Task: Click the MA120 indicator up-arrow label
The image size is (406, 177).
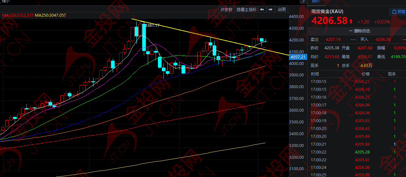Action: tap(32, 15)
